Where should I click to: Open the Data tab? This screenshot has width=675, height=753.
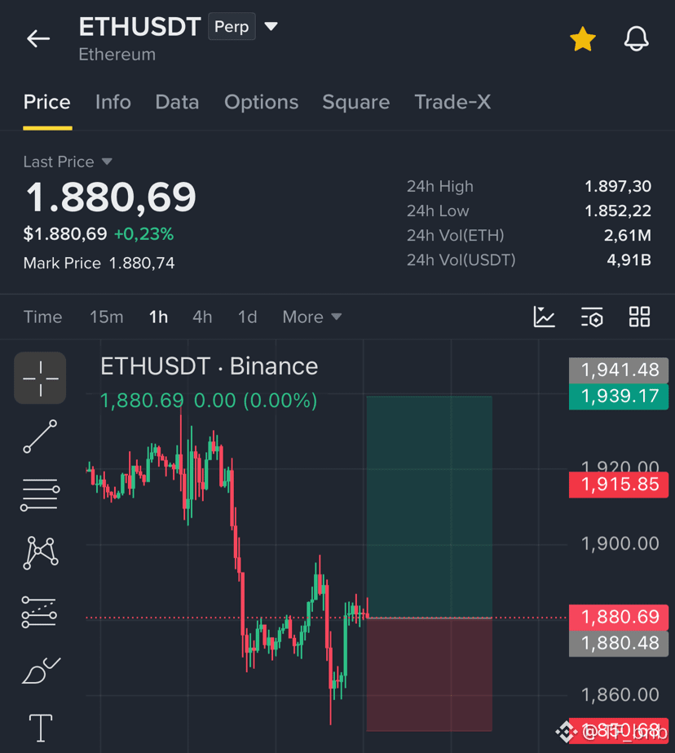[177, 102]
